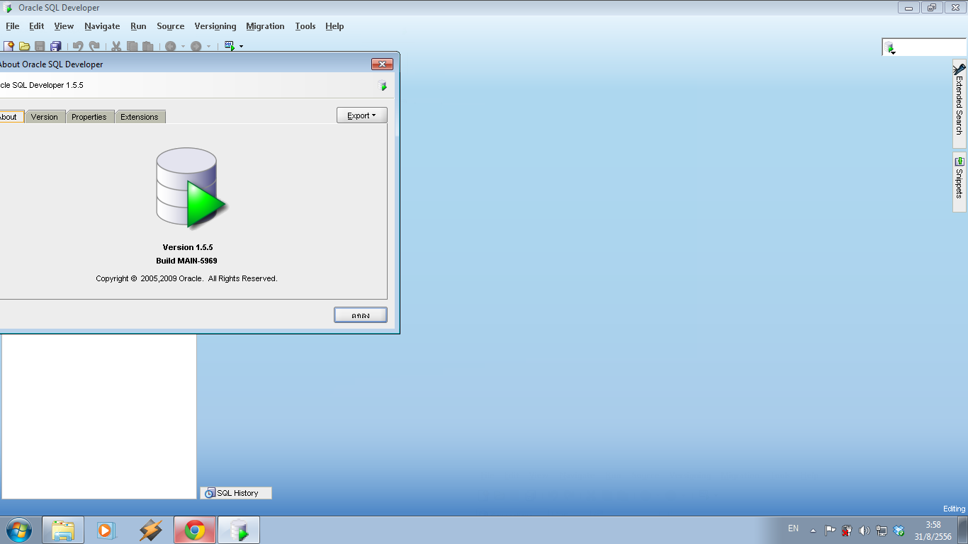This screenshot has width=968, height=544.
Task: Click the SQL Developer database logo image
Action: click(x=191, y=188)
